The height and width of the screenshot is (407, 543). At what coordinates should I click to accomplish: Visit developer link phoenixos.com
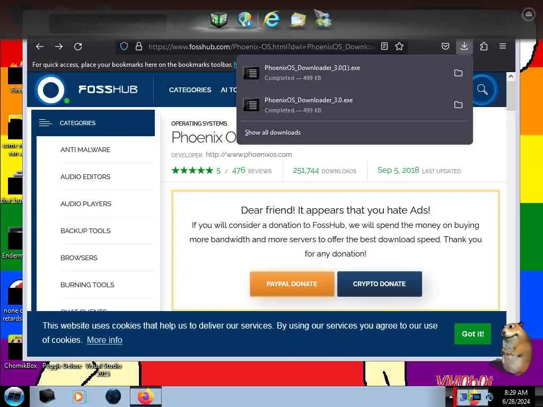click(x=249, y=155)
